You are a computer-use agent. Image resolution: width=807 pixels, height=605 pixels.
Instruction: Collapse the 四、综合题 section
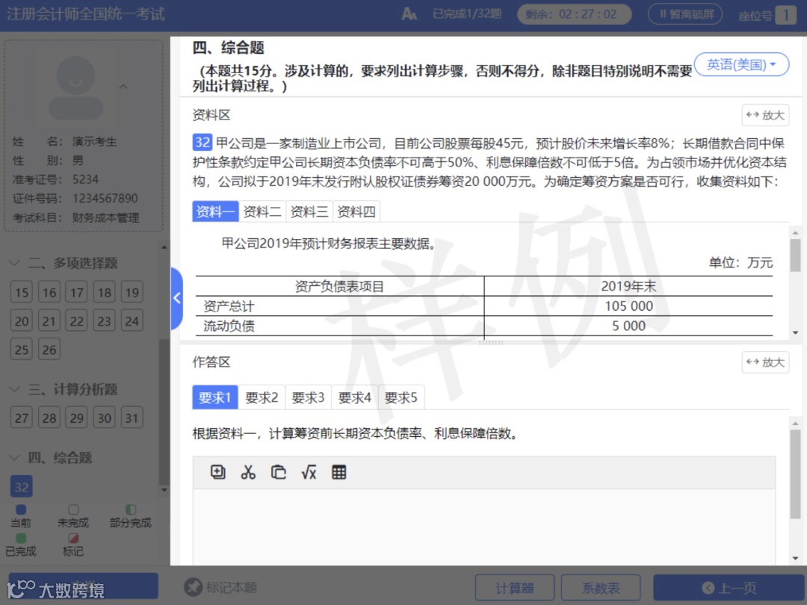click(x=16, y=457)
